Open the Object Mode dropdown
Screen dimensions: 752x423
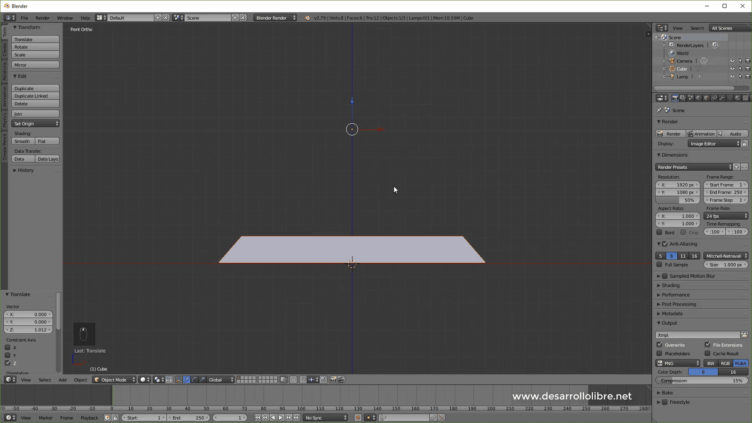(x=114, y=380)
